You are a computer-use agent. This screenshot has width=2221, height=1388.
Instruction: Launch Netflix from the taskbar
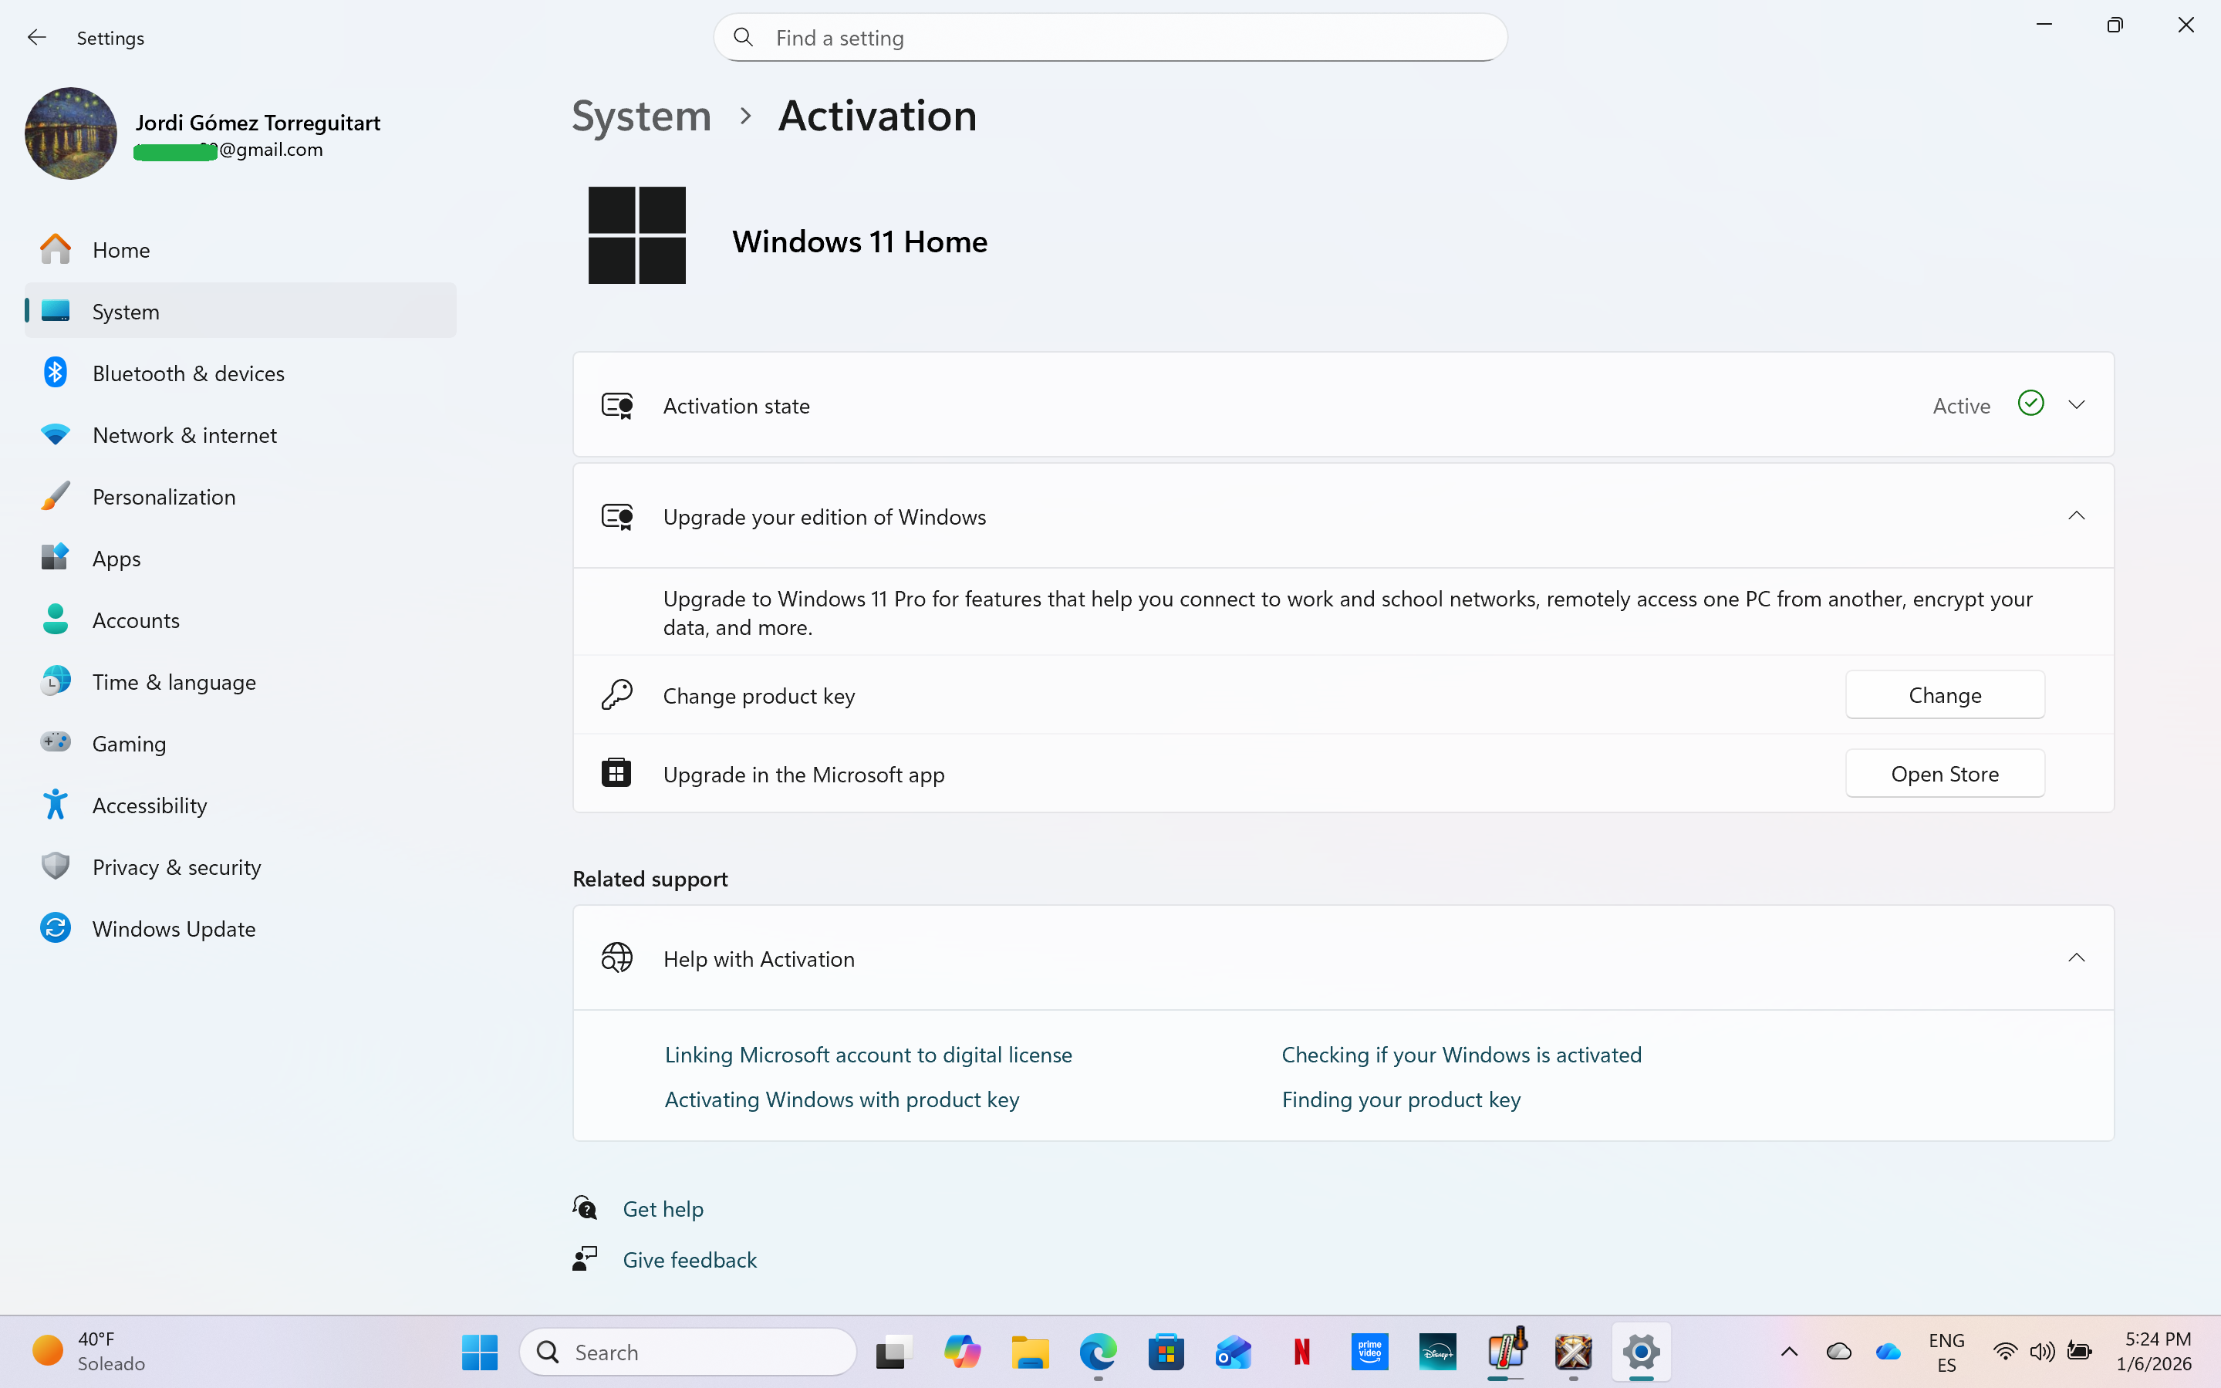point(1301,1353)
